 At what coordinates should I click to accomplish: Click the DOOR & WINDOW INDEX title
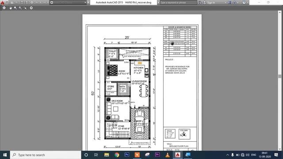[x=180, y=27]
